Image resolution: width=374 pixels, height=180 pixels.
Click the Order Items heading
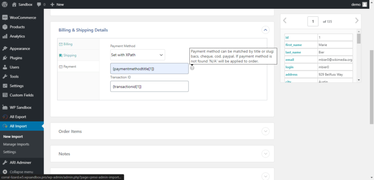[70, 131]
